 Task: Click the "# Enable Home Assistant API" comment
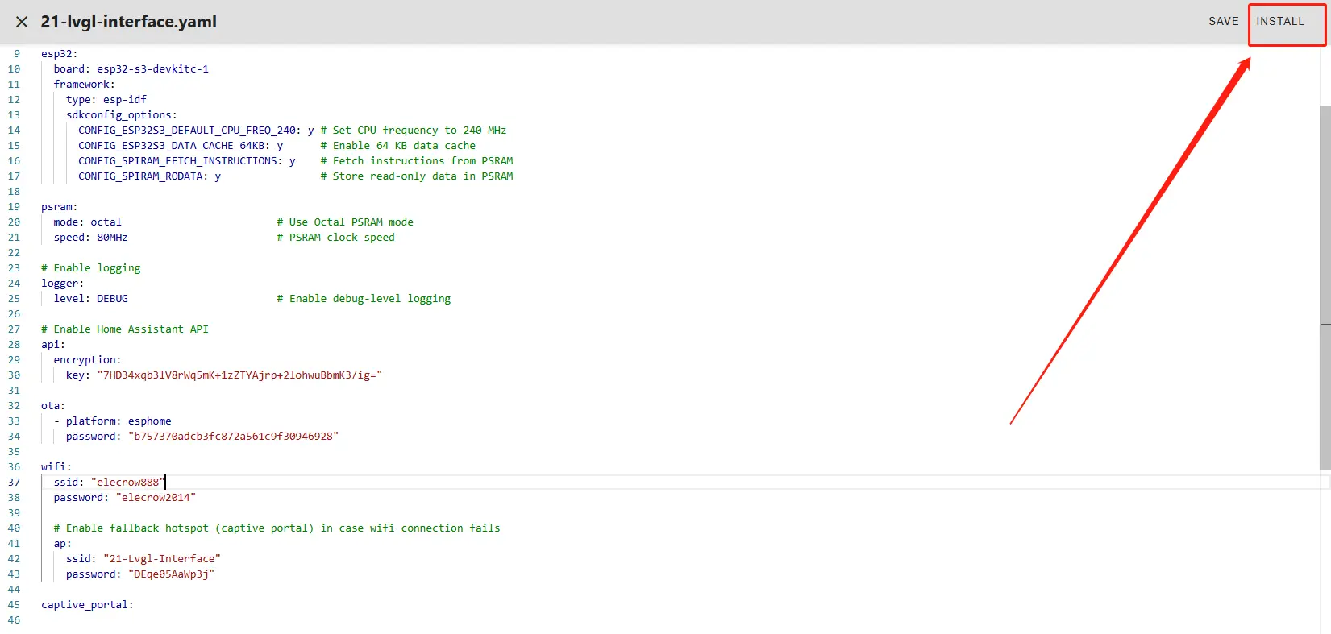pos(125,329)
